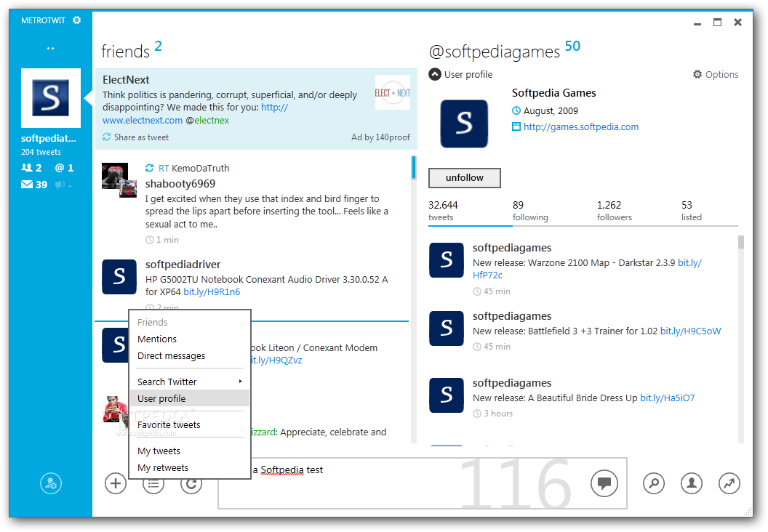Switch to the 53 listed tab
The image size is (768, 532).
pyautogui.click(x=692, y=211)
